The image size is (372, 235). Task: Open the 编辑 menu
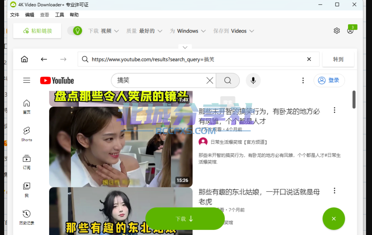(x=30, y=15)
